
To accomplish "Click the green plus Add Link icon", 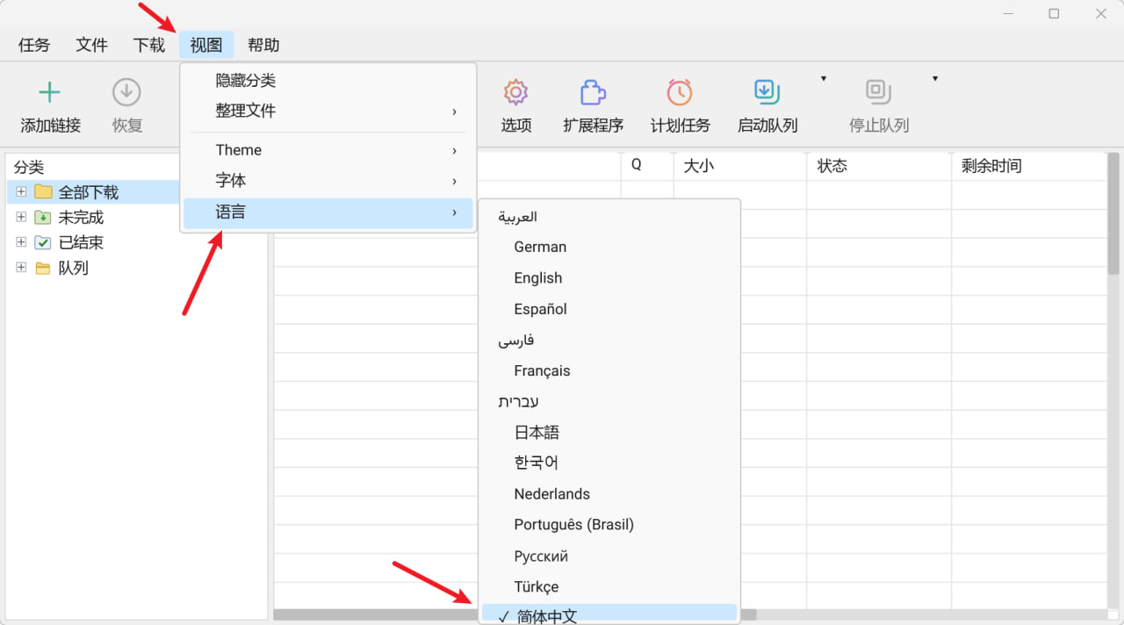I will 50,91.
